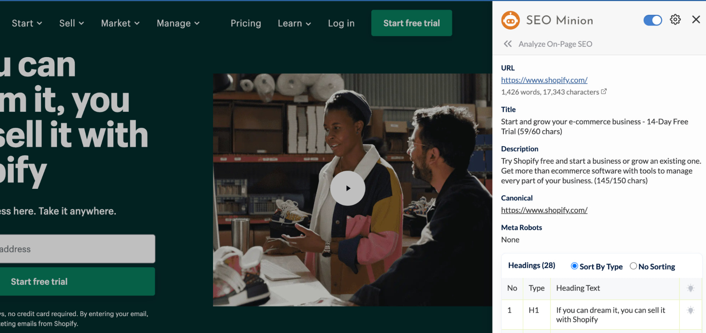The height and width of the screenshot is (333, 706).
Task: Follow the canonical link to shopify.com
Action: [544, 210]
